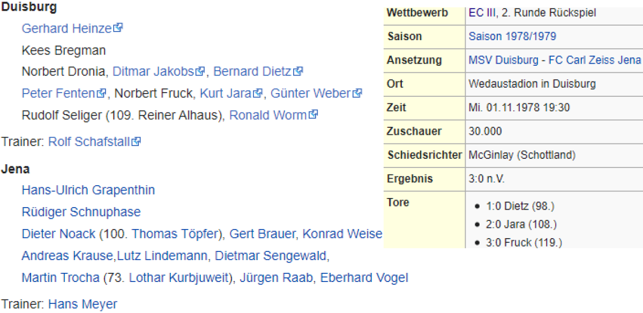Open the Thomas Töpfer link
Screen dimensions: 643x313
pos(176,234)
